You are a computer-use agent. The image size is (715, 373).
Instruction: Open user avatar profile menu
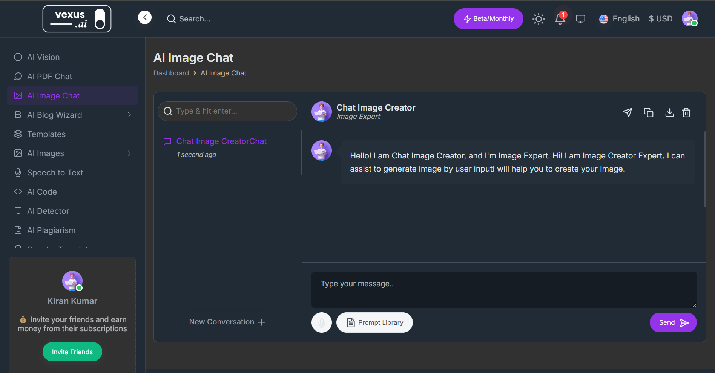(x=690, y=18)
